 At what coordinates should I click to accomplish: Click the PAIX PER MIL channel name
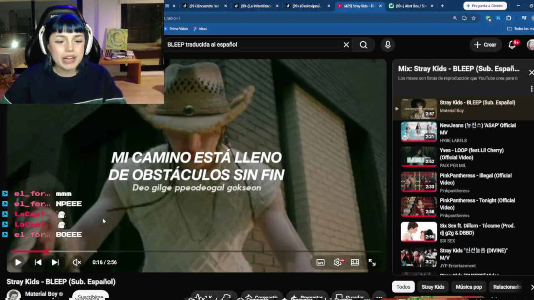pos(453,166)
